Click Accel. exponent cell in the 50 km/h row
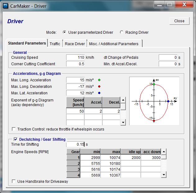This screenshot has width=196, height=193. point(93,111)
